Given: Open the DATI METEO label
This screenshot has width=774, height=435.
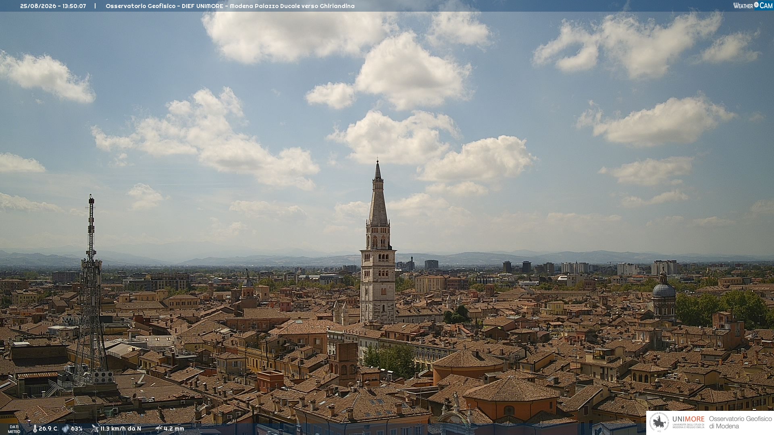Looking at the screenshot, I should tap(14, 429).
